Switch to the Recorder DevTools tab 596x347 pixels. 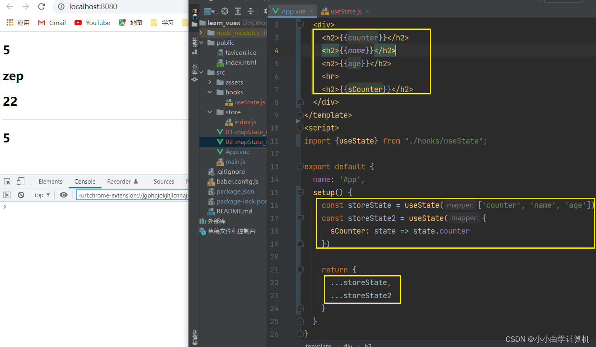click(x=123, y=182)
